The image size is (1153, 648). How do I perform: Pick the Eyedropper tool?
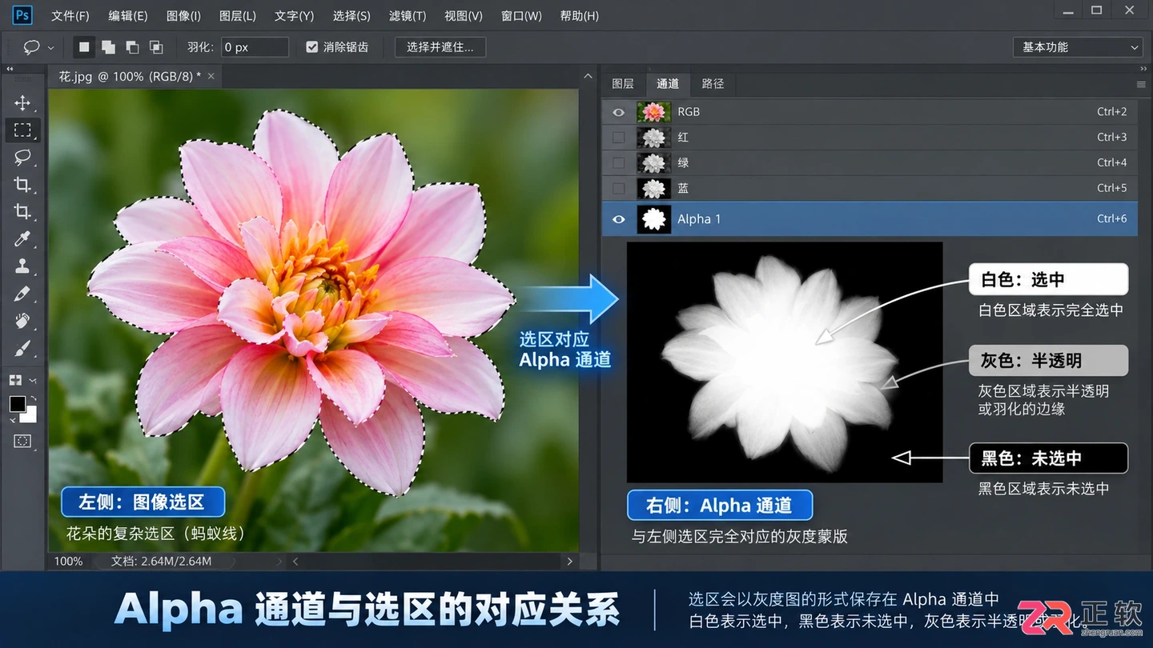click(22, 239)
